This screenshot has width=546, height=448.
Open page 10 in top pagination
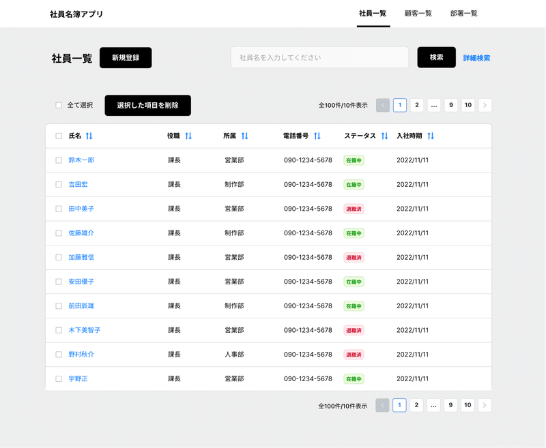pyautogui.click(x=468, y=106)
